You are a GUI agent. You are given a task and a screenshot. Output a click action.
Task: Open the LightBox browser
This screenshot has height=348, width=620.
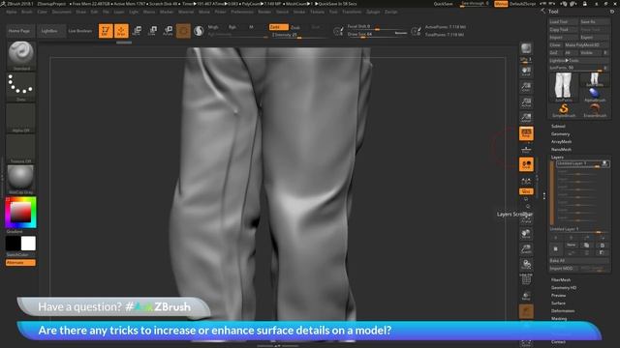(x=49, y=31)
